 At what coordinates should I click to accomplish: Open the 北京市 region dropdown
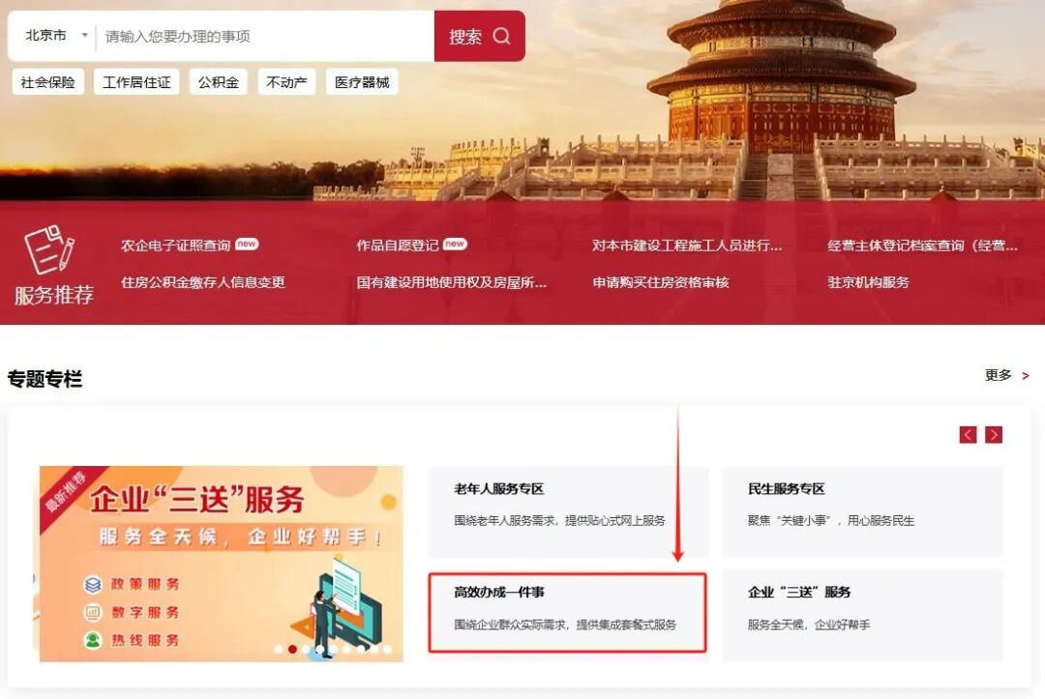56,36
